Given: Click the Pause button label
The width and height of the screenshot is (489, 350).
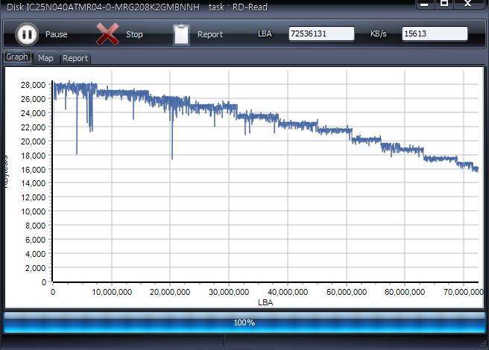Looking at the screenshot, I should (57, 34).
